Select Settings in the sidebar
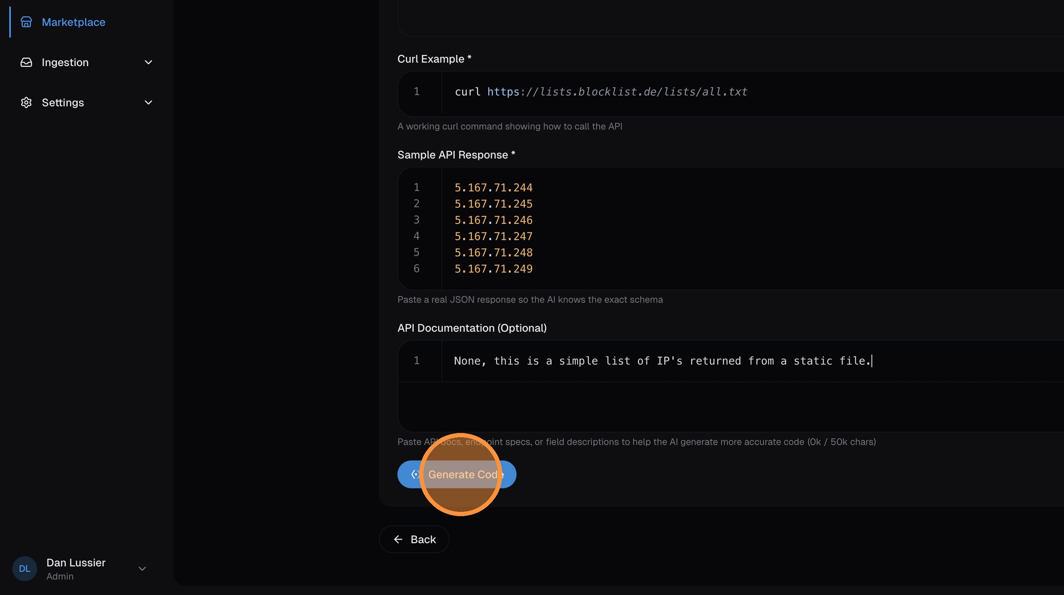Image resolution: width=1064 pixels, height=595 pixels. [63, 102]
